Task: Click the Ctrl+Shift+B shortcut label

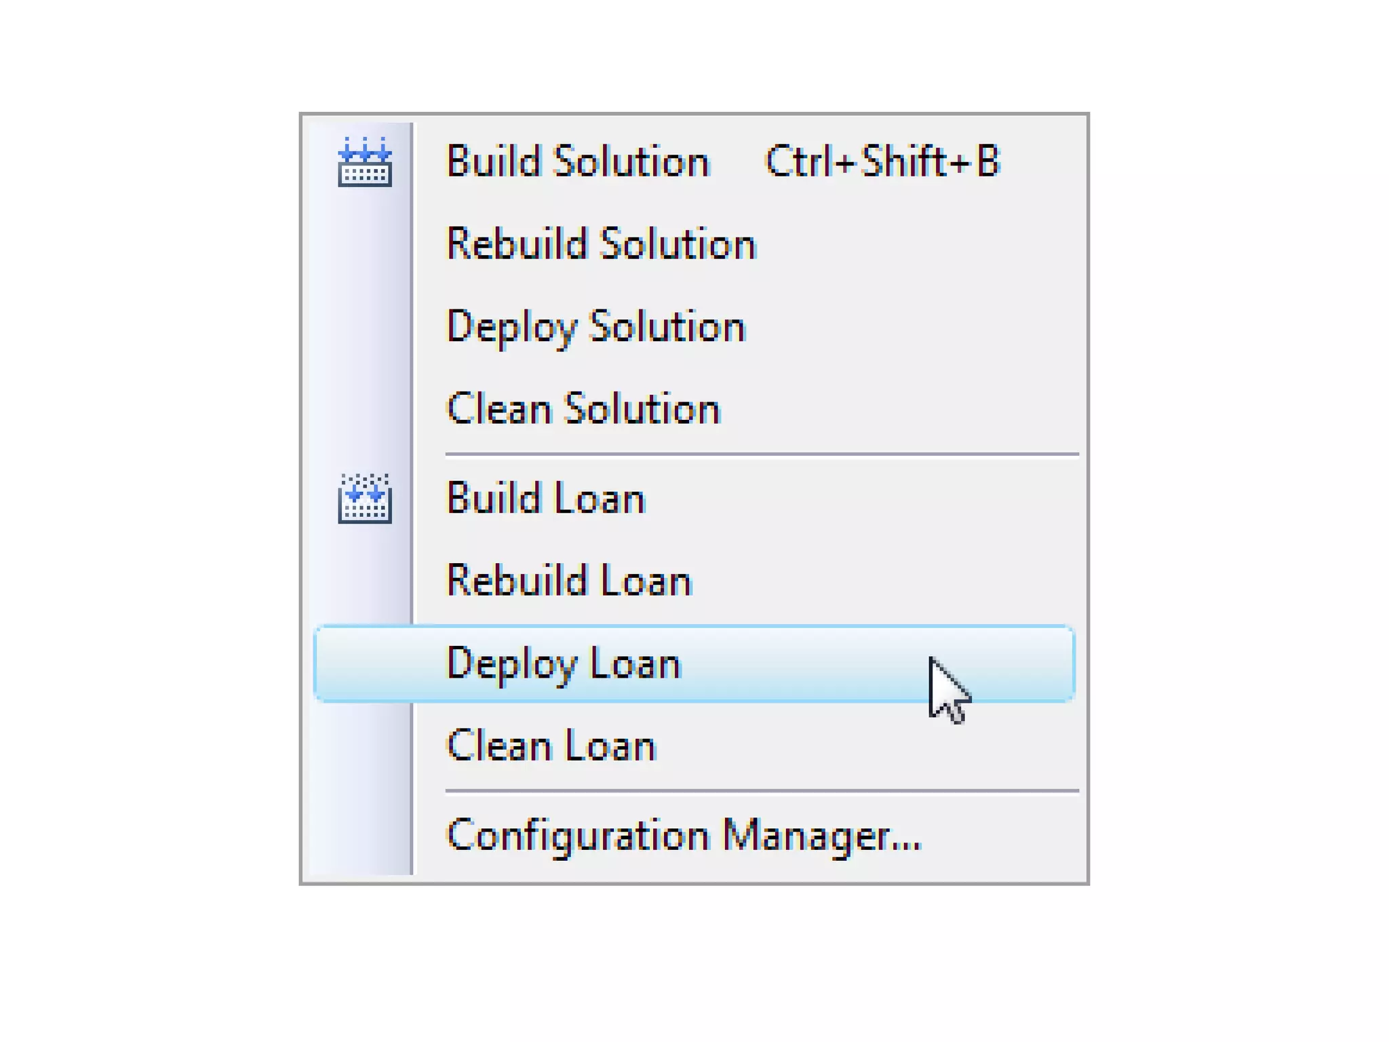Action: click(882, 161)
